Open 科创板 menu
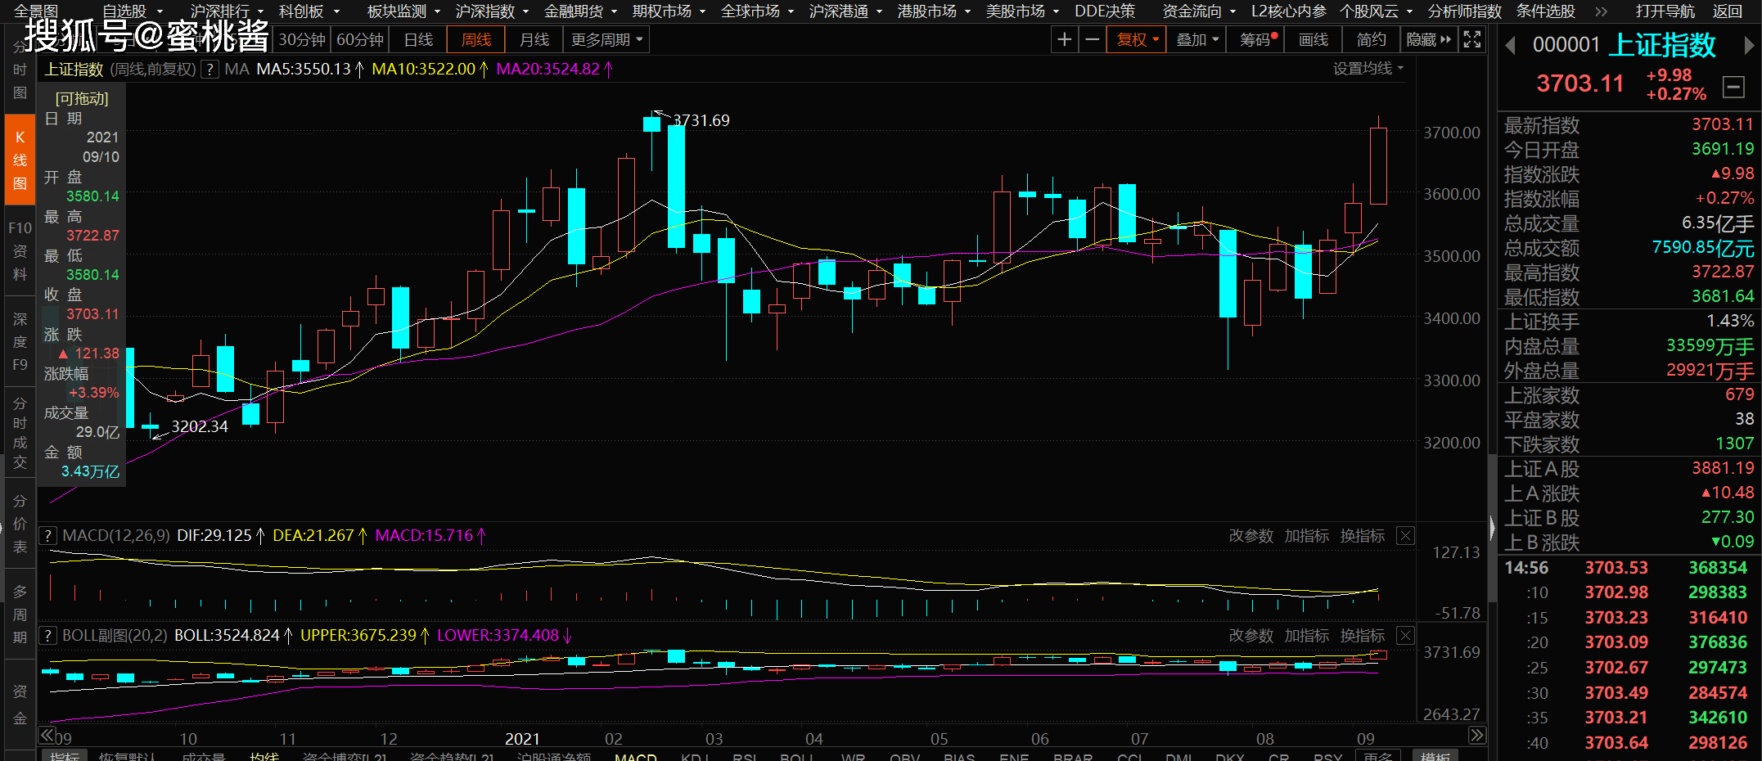Image resolution: width=1762 pixels, height=761 pixels. (309, 11)
